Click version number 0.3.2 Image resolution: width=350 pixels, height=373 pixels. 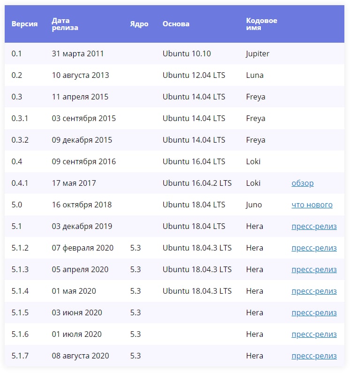(x=20, y=140)
